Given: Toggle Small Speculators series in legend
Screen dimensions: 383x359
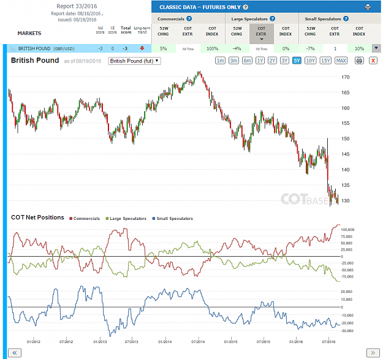Looking at the screenshot, I should click(x=172, y=218).
